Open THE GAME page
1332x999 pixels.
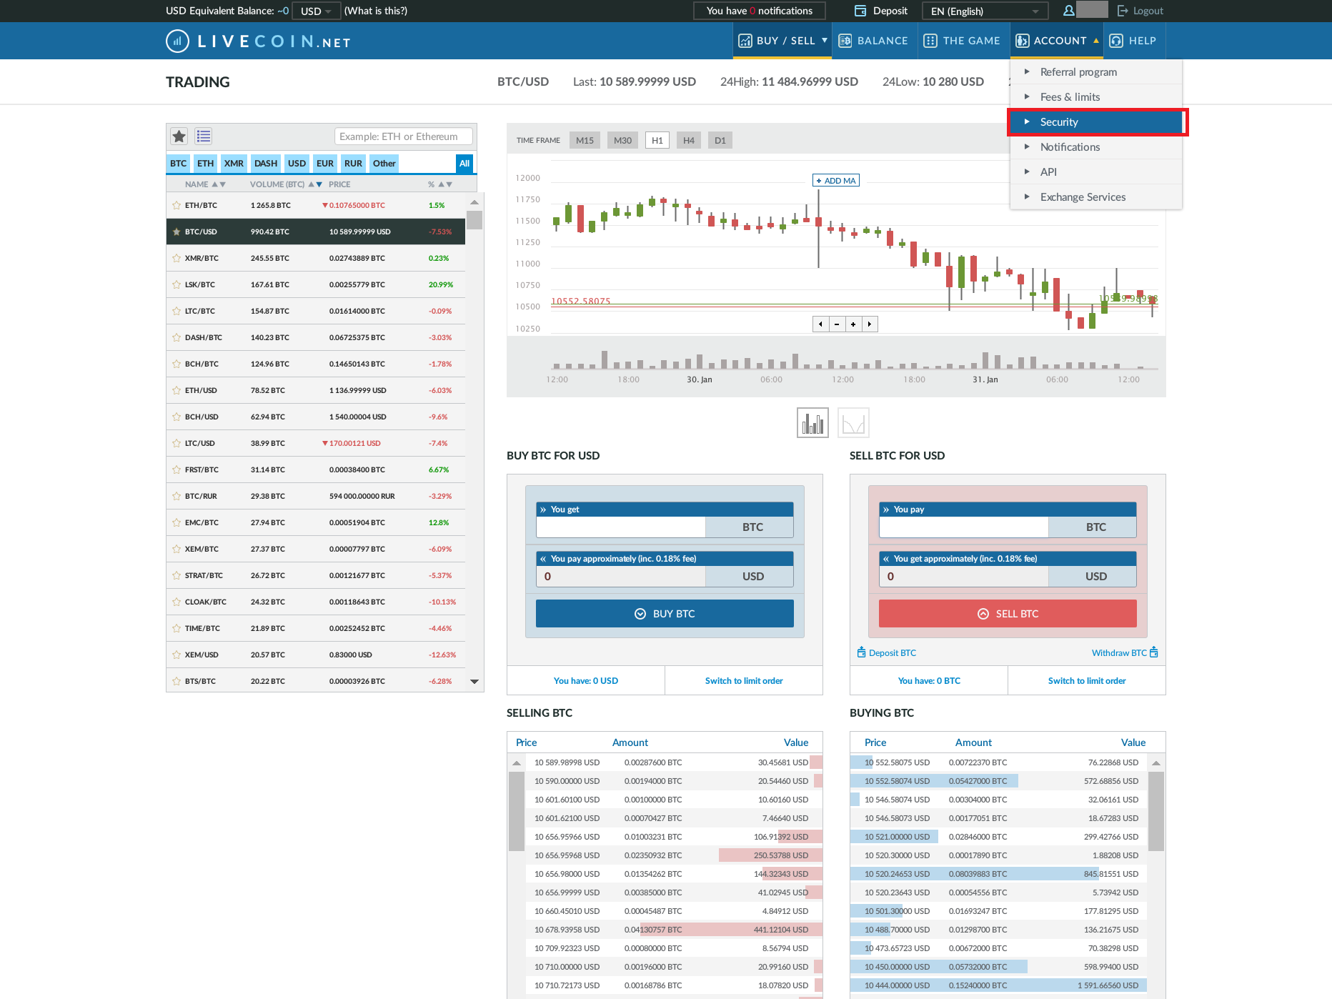[962, 41]
